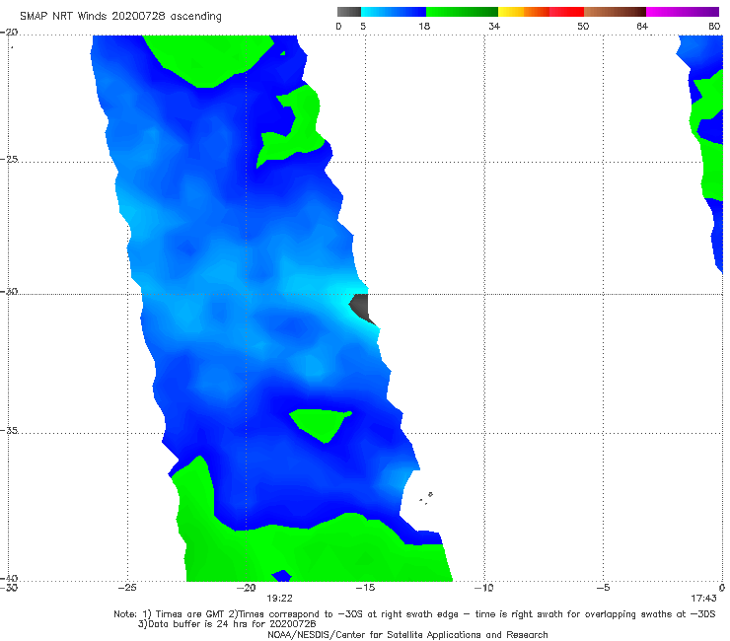This screenshot has width=730, height=641.
Task: Click the green triangular wind patch near -35S
Action: coord(321,425)
